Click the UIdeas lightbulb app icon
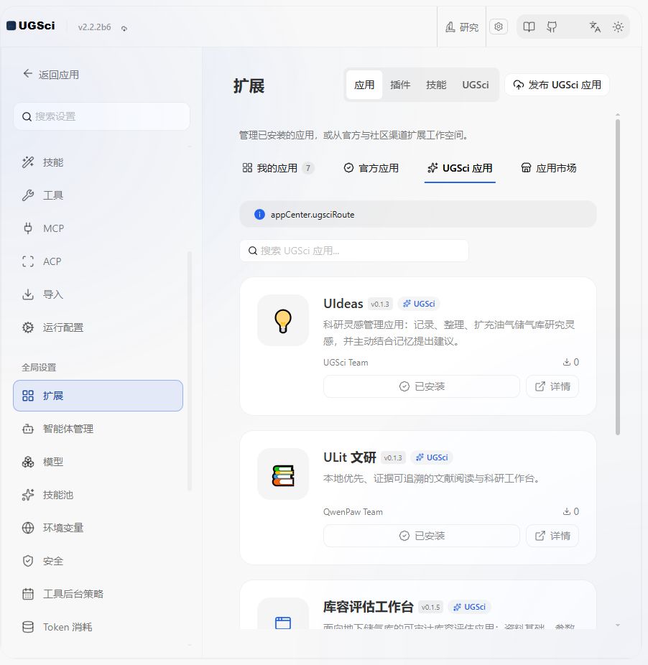 (x=283, y=320)
